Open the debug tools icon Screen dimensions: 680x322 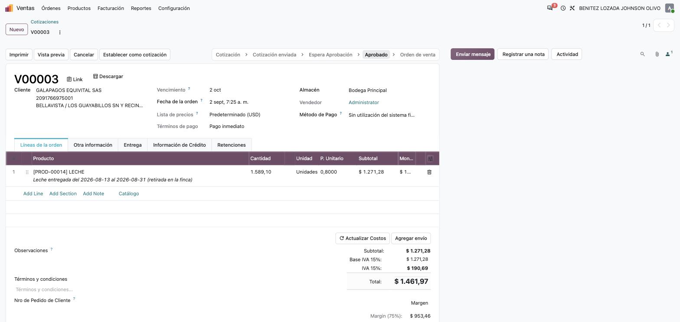point(572,8)
